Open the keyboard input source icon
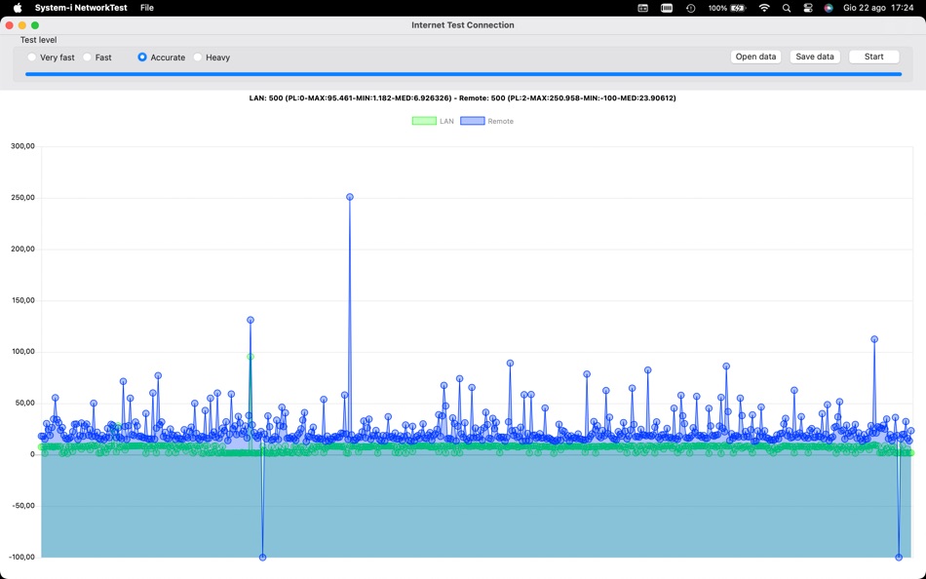 (x=668, y=9)
